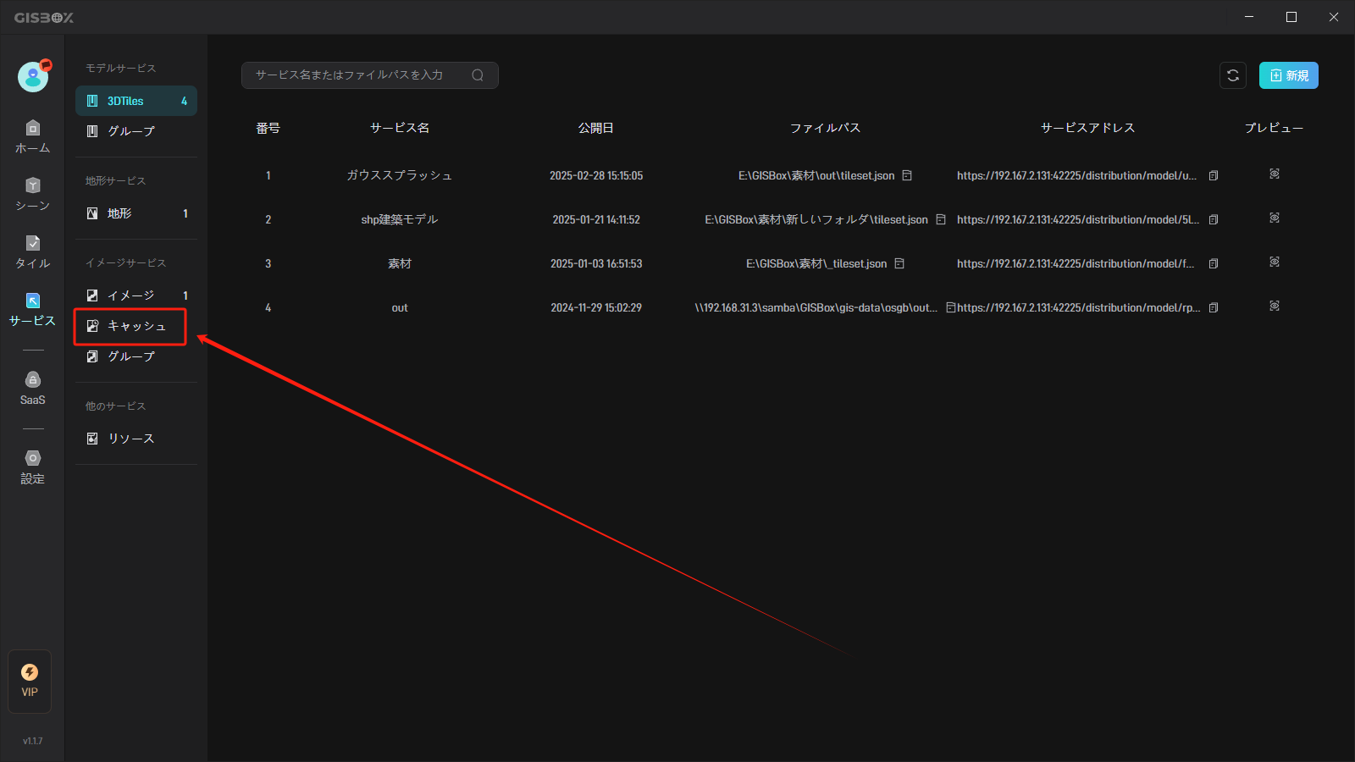Select サービス in the sidebar
The image size is (1355, 762).
(x=32, y=310)
